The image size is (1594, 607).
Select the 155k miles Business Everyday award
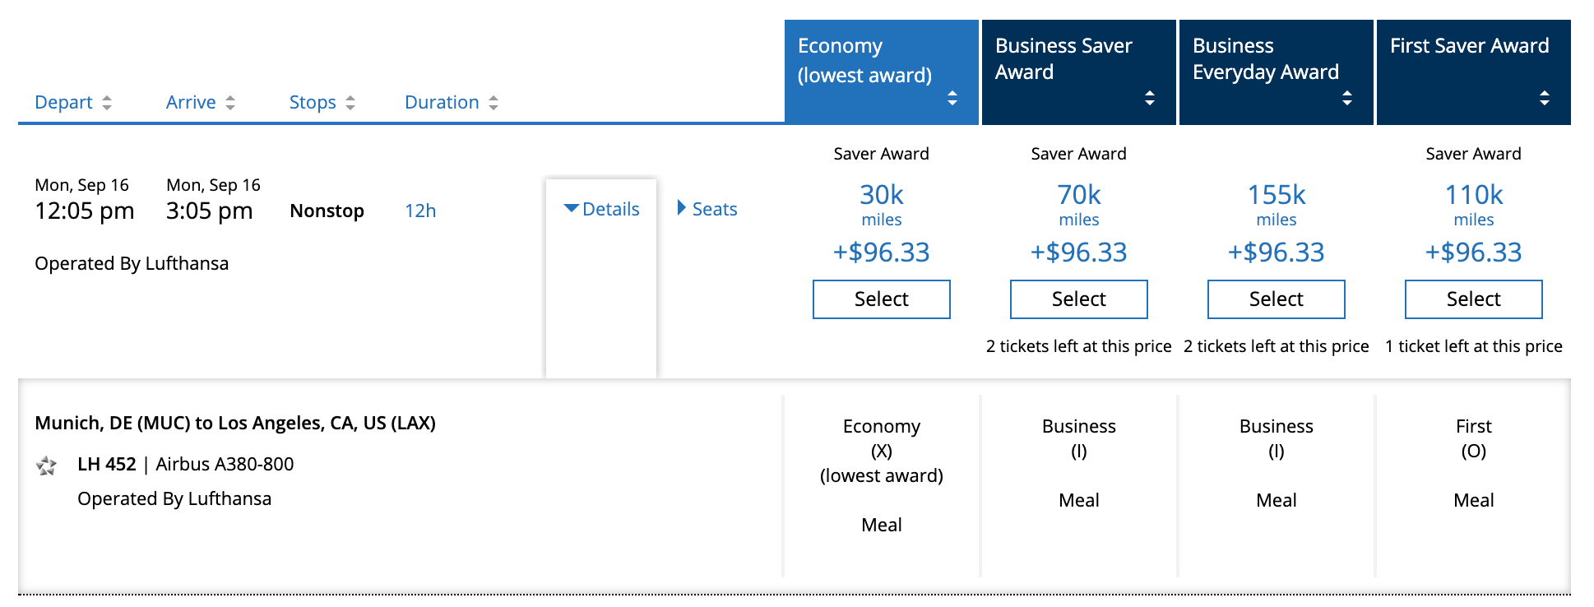click(1276, 299)
